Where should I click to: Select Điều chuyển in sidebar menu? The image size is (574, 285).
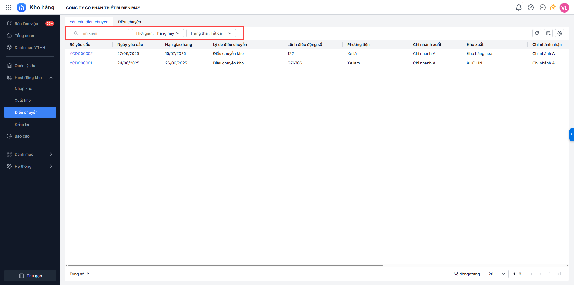point(30,112)
